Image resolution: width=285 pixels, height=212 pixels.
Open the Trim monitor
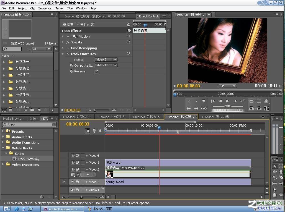(266, 108)
